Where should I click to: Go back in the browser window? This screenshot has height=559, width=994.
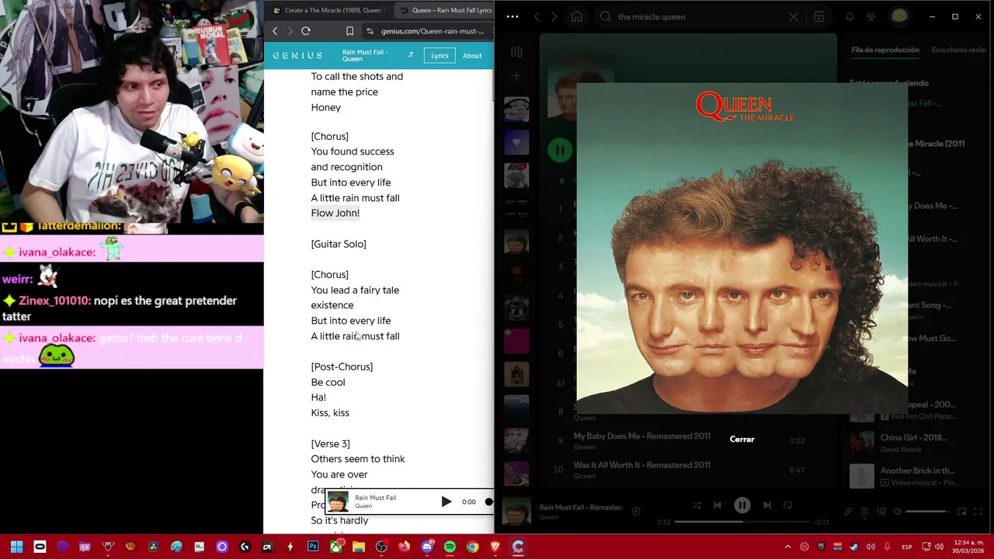coord(275,31)
